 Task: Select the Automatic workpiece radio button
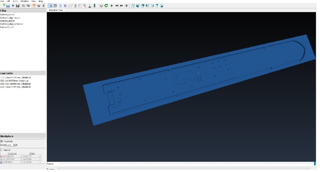click(x=2, y=141)
